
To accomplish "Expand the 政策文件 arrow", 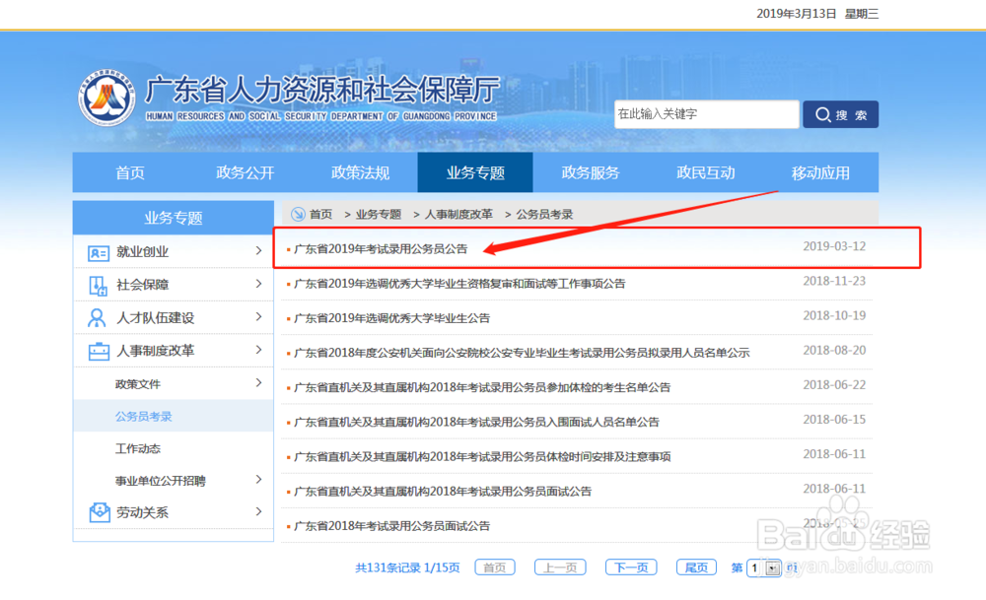I will point(259,383).
